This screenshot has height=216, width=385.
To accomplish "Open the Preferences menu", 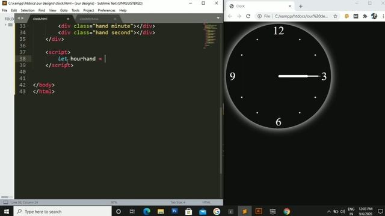I will click(106, 11).
